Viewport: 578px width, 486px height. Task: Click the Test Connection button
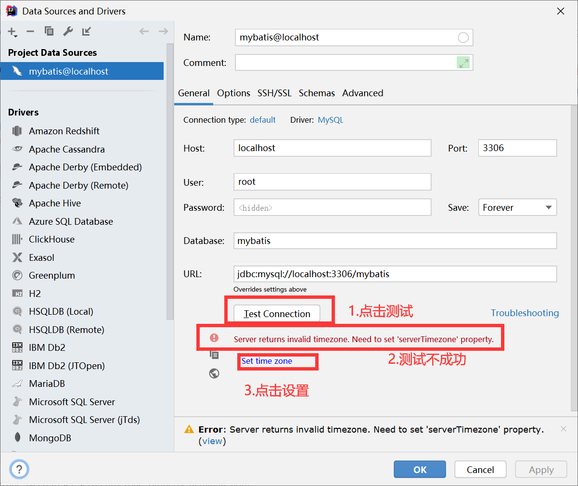277,314
